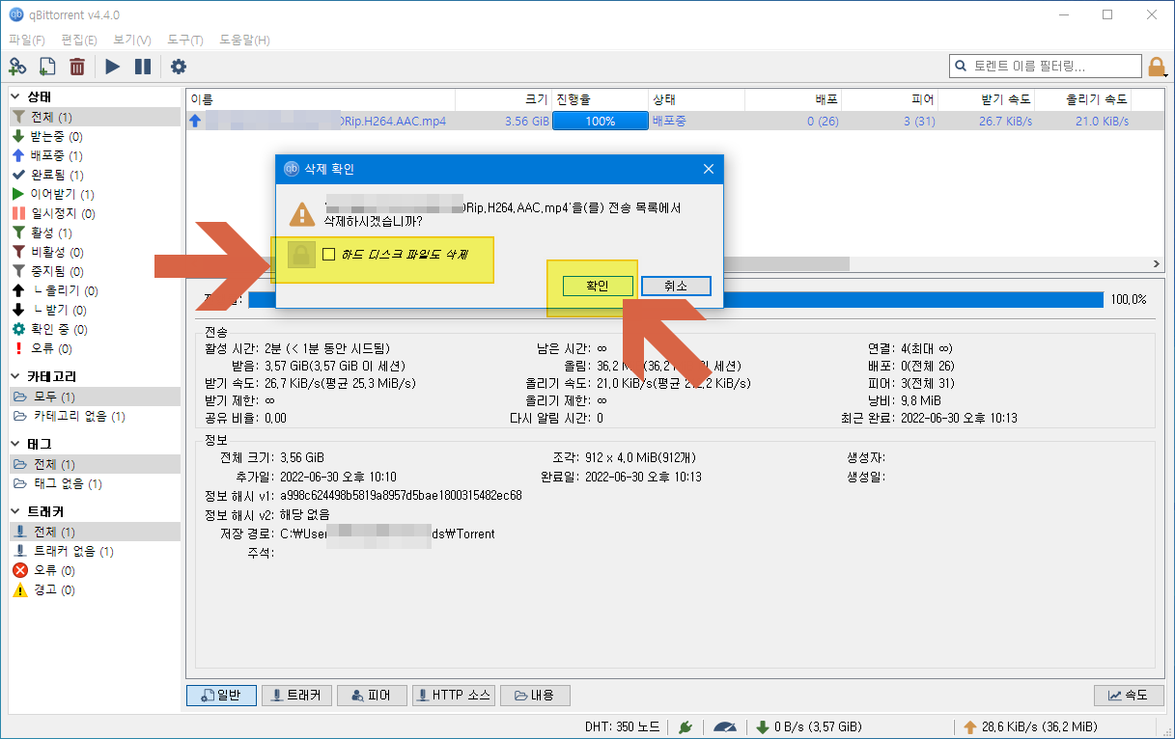The image size is (1175, 739).
Task: Click the 속도 graph button
Action: (1129, 696)
